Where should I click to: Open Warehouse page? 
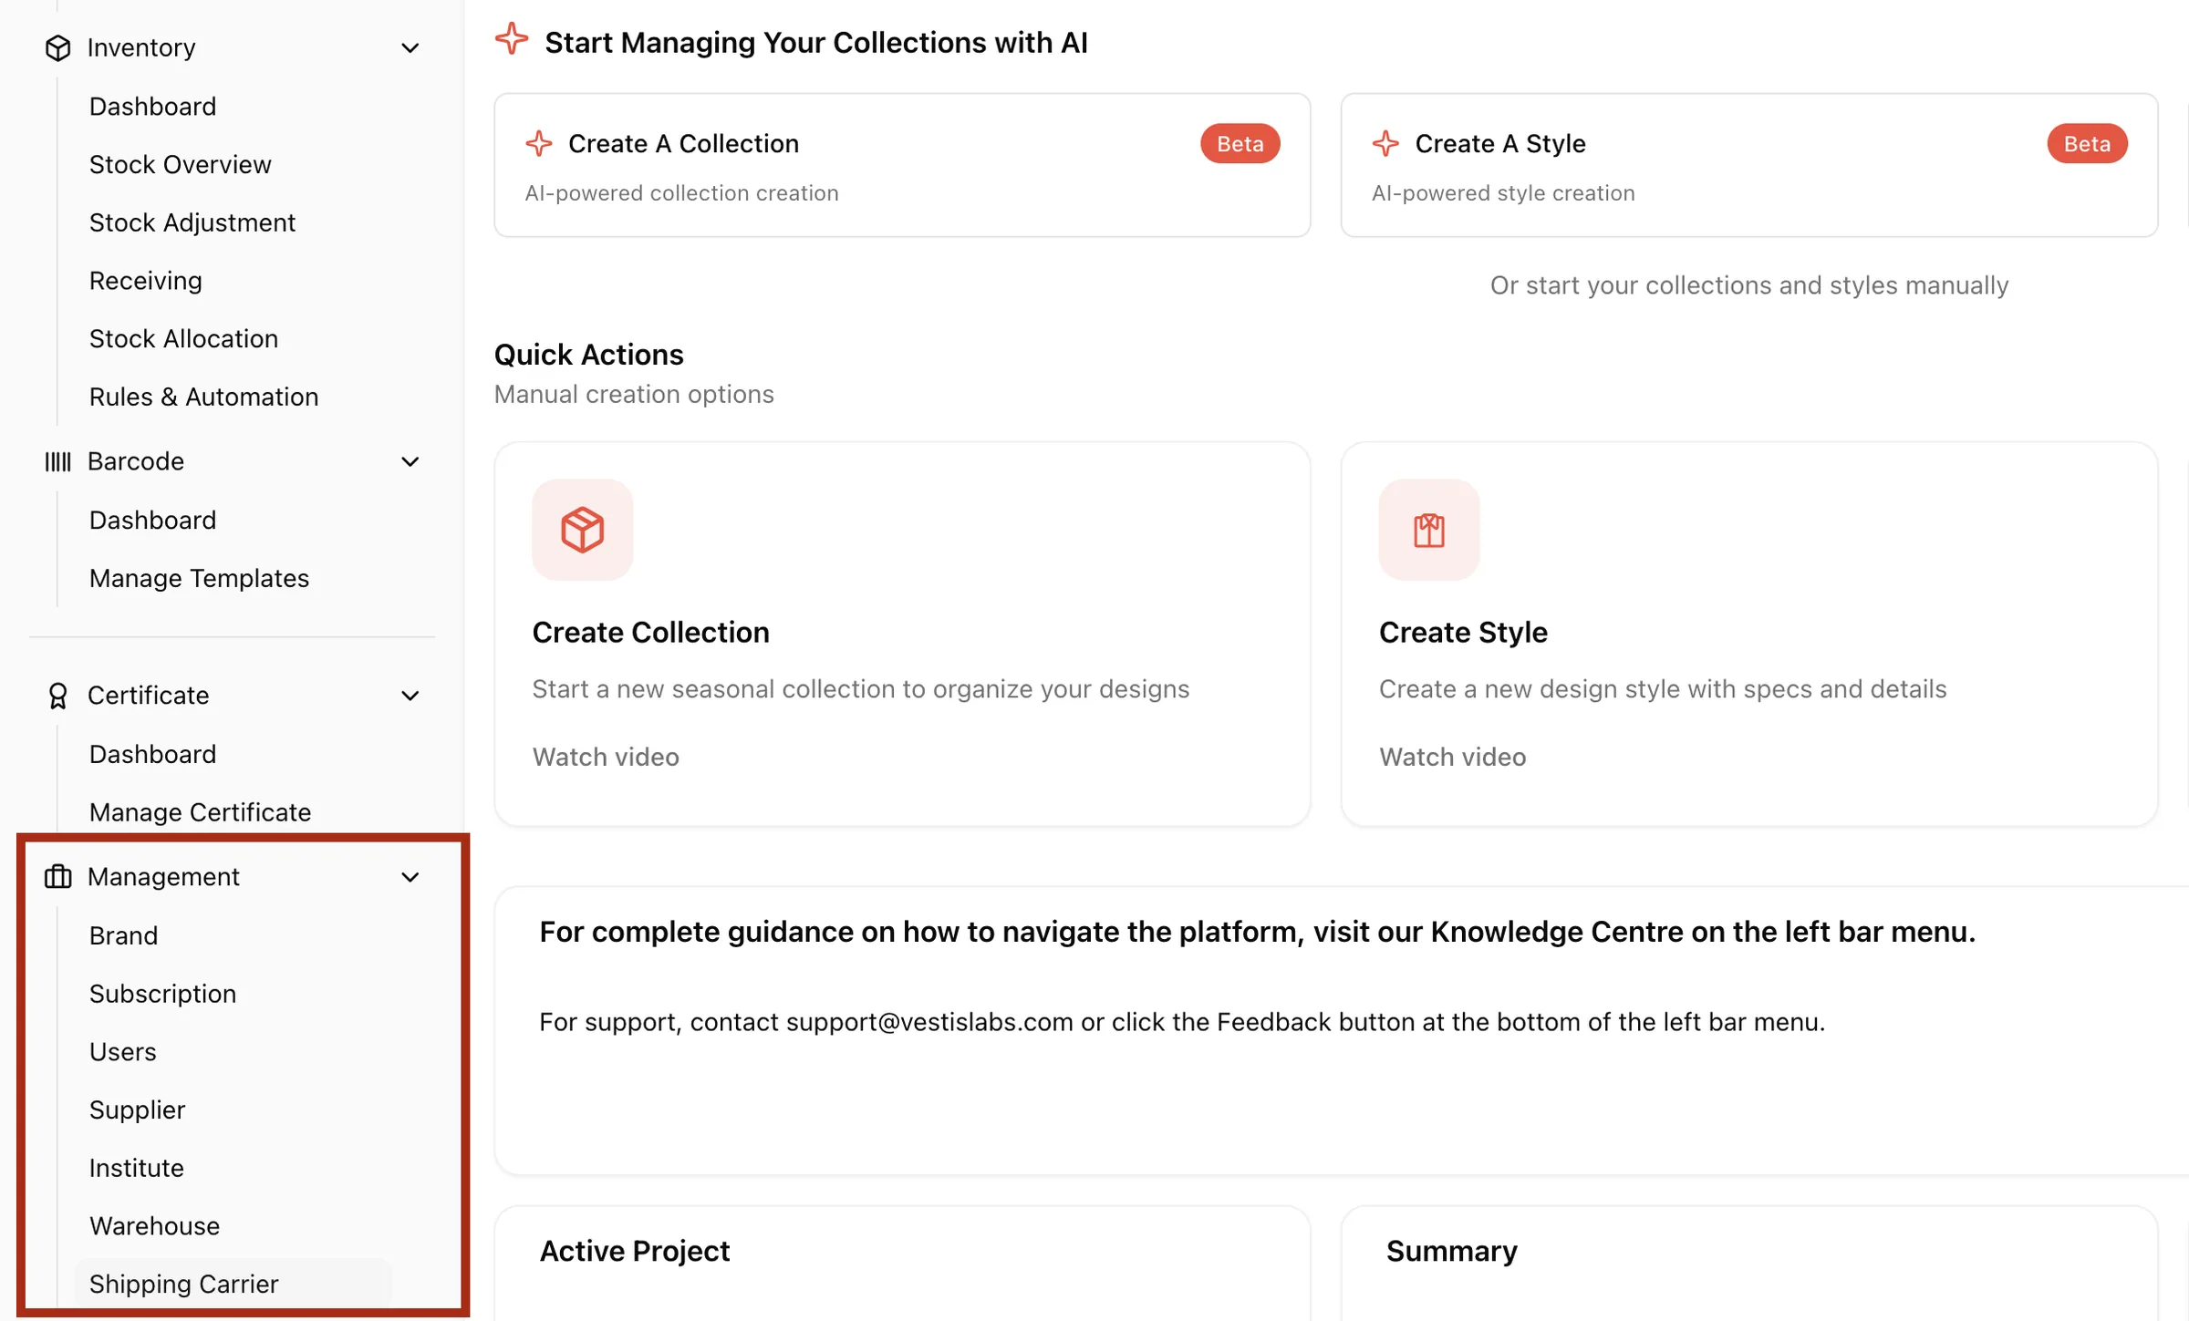click(155, 1226)
